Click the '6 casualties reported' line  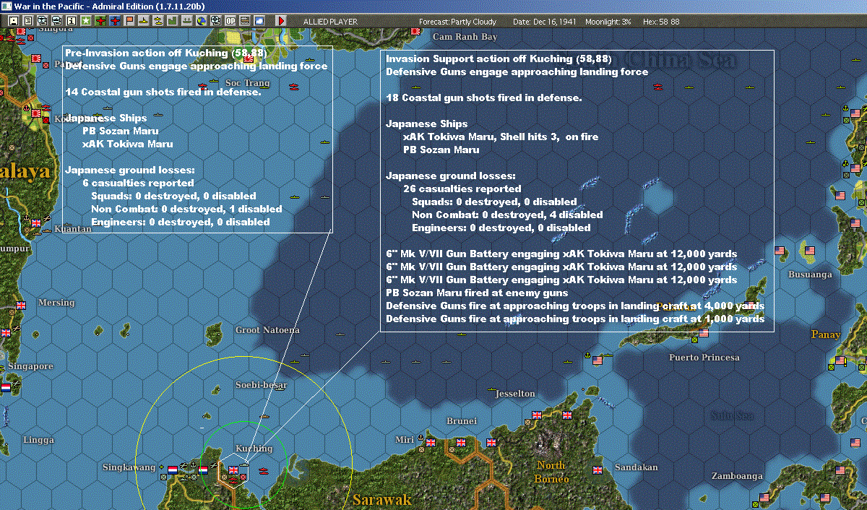[139, 183]
